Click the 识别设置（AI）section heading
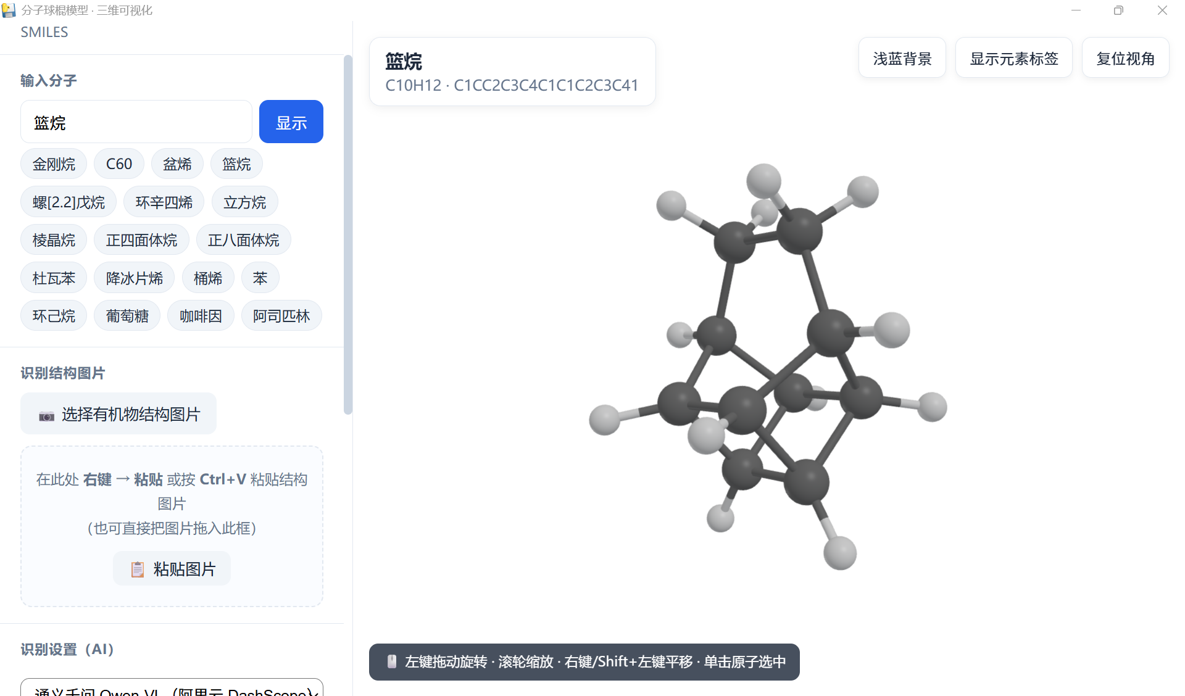 [67, 649]
